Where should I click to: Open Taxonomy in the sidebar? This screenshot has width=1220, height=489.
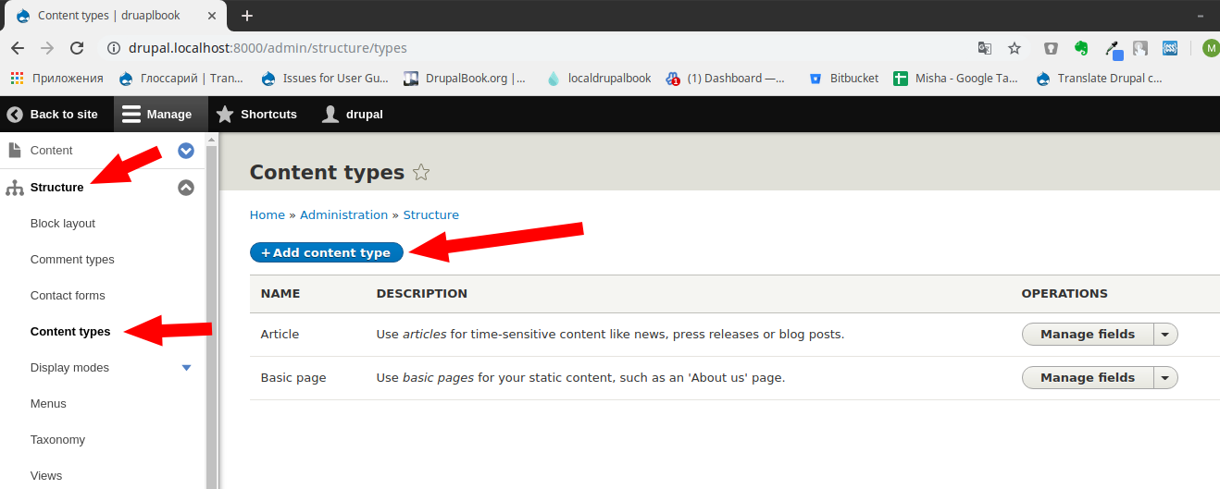(57, 439)
